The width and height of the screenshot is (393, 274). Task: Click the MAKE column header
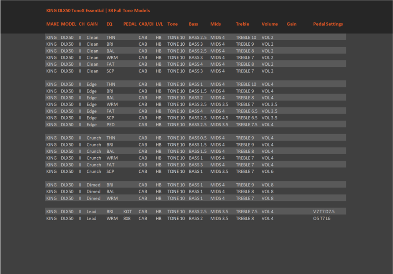(x=52, y=24)
